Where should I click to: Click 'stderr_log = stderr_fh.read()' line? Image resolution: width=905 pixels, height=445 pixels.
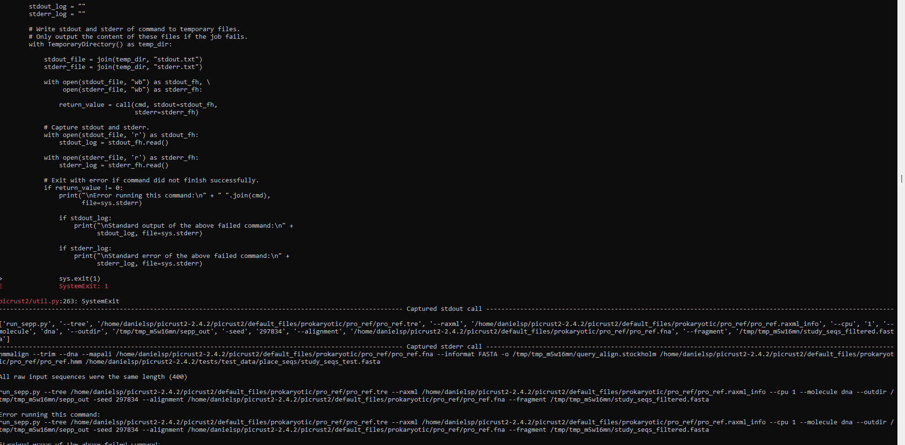point(114,165)
